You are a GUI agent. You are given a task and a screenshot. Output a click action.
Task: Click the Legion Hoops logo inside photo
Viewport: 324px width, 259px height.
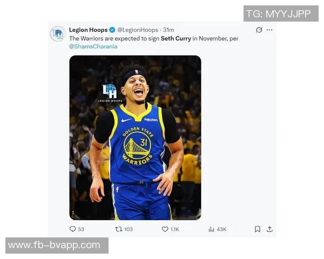pyautogui.click(x=110, y=93)
